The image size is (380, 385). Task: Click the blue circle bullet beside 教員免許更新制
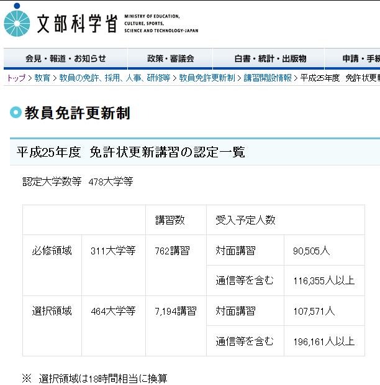point(16,113)
